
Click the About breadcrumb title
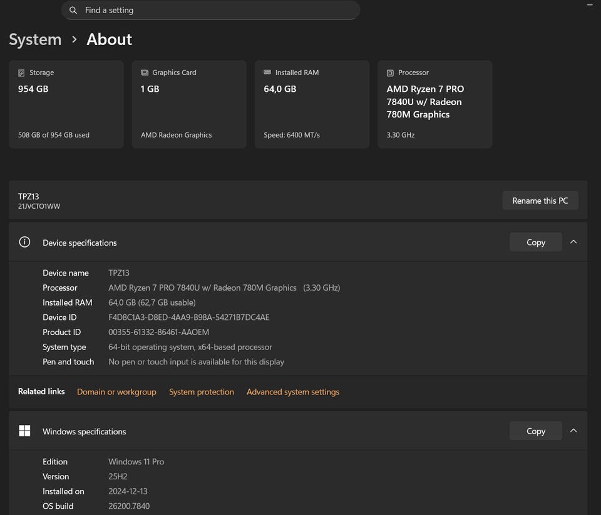click(x=109, y=39)
